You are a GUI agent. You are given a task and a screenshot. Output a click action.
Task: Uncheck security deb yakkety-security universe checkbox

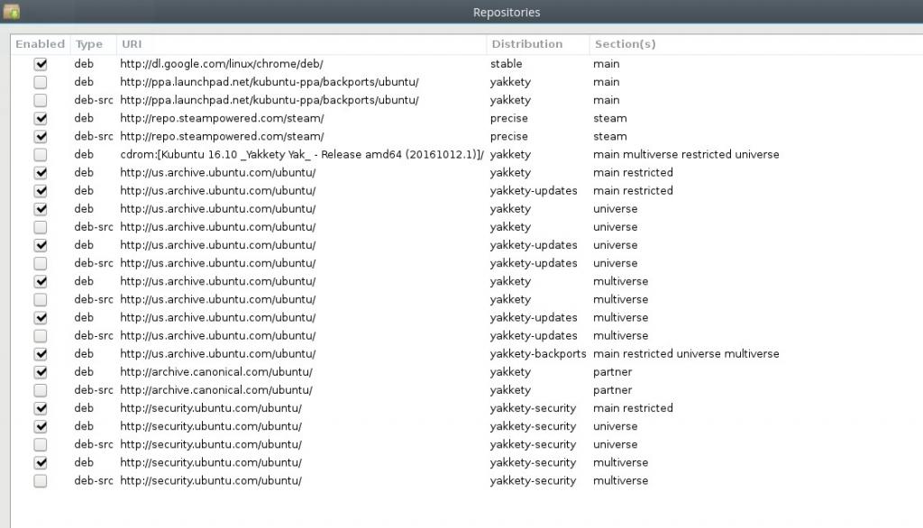coord(40,427)
